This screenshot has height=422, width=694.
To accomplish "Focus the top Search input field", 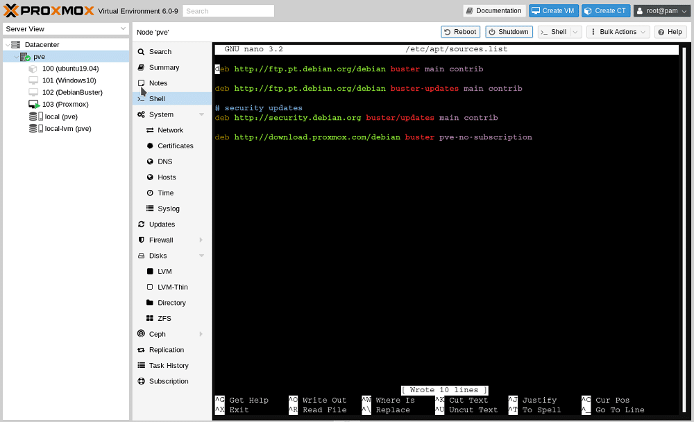I will coord(228,11).
